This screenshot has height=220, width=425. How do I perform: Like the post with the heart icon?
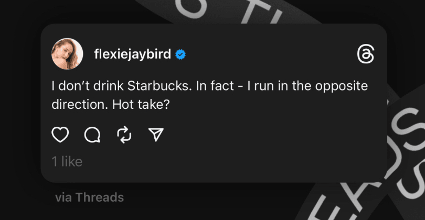(60, 135)
